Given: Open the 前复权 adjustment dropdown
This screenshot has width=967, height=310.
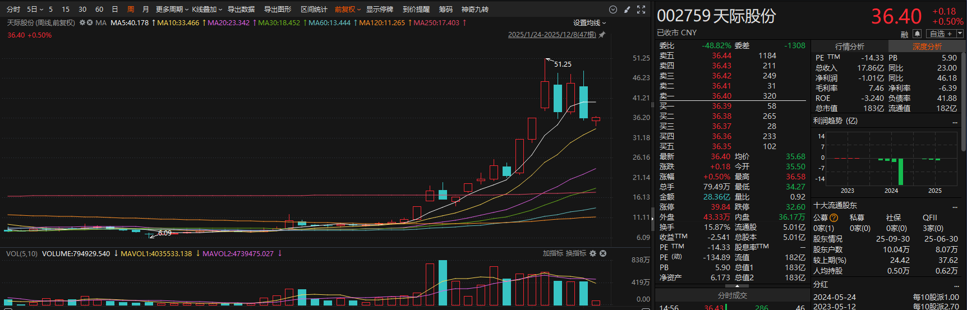Looking at the screenshot, I should tap(348, 10).
